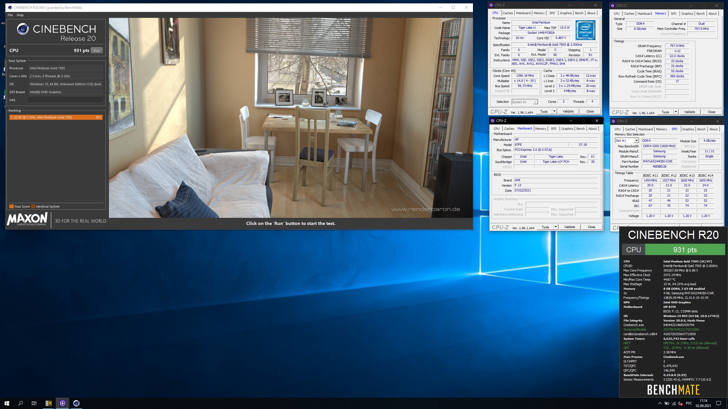Click GFX Board value Intel(R) UHD Graphics
This screenshot has height=409, width=728.
click(x=65, y=92)
